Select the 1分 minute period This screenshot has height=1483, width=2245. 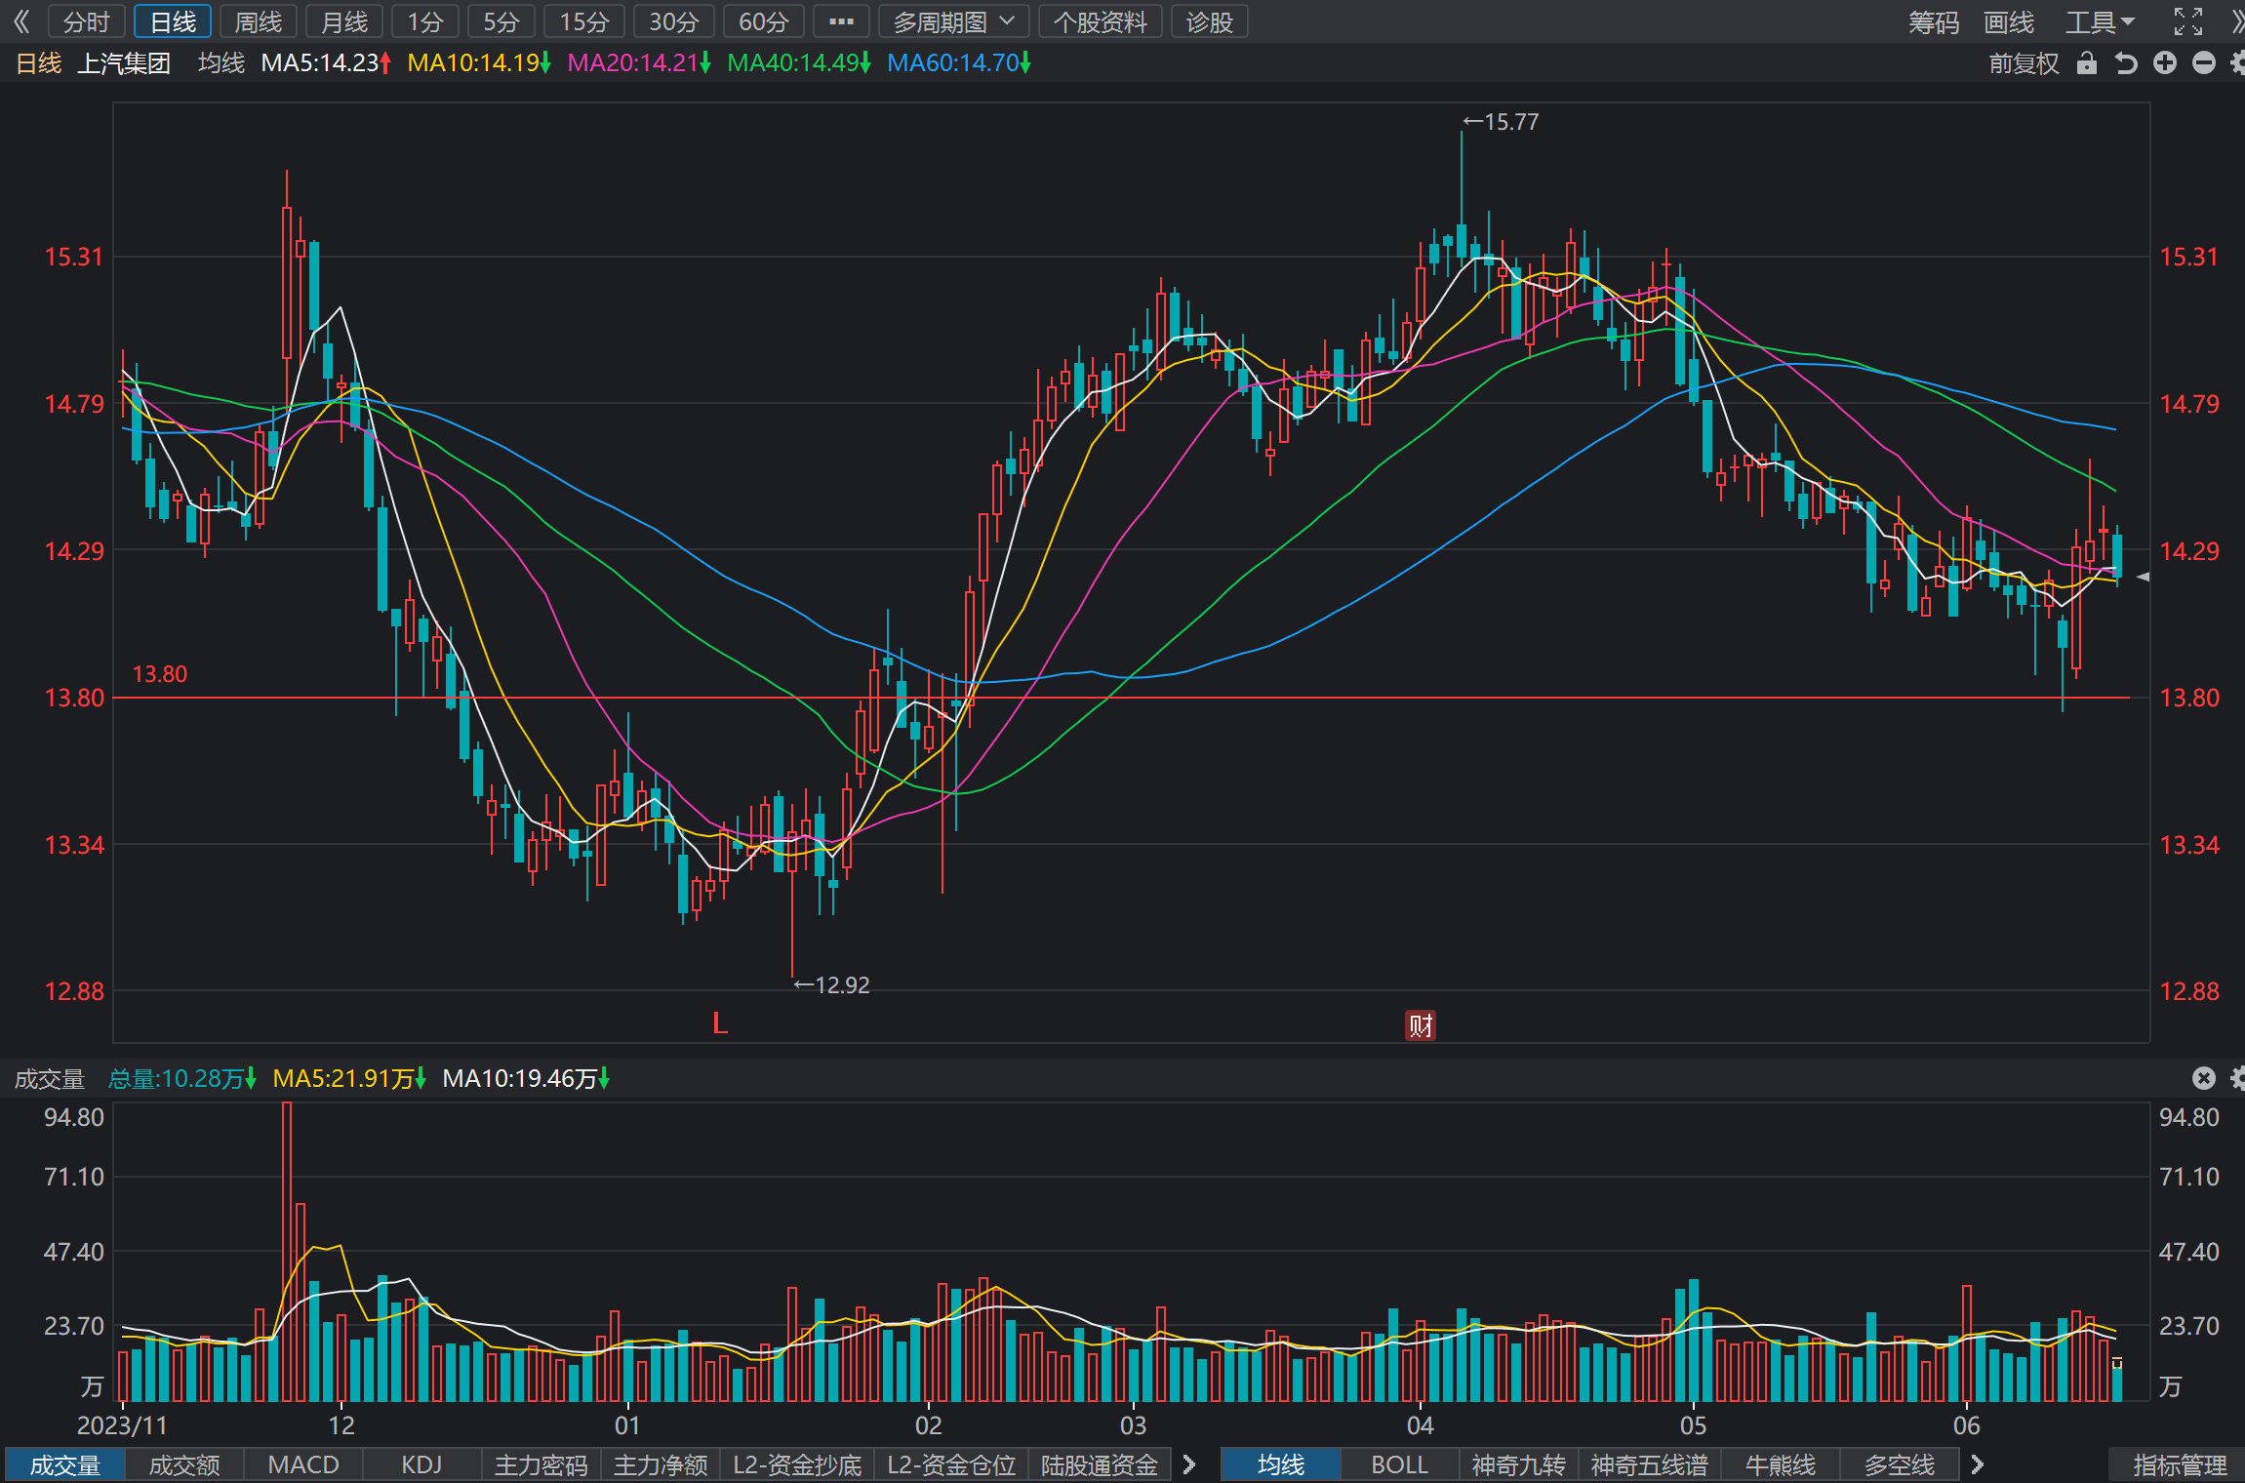[425, 21]
